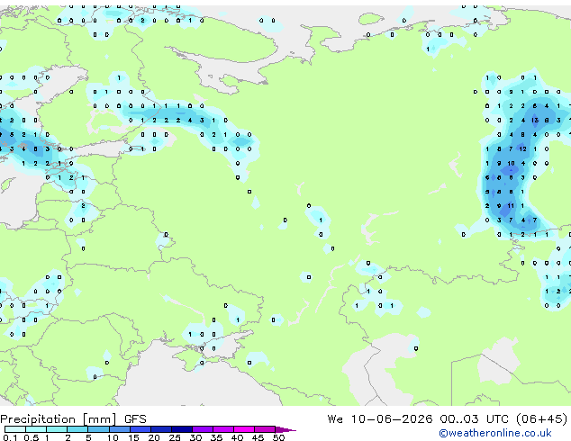Click the '10' value in eastern rain band
This screenshot has height=441, width=571.
pyautogui.click(x=511, y=164)
